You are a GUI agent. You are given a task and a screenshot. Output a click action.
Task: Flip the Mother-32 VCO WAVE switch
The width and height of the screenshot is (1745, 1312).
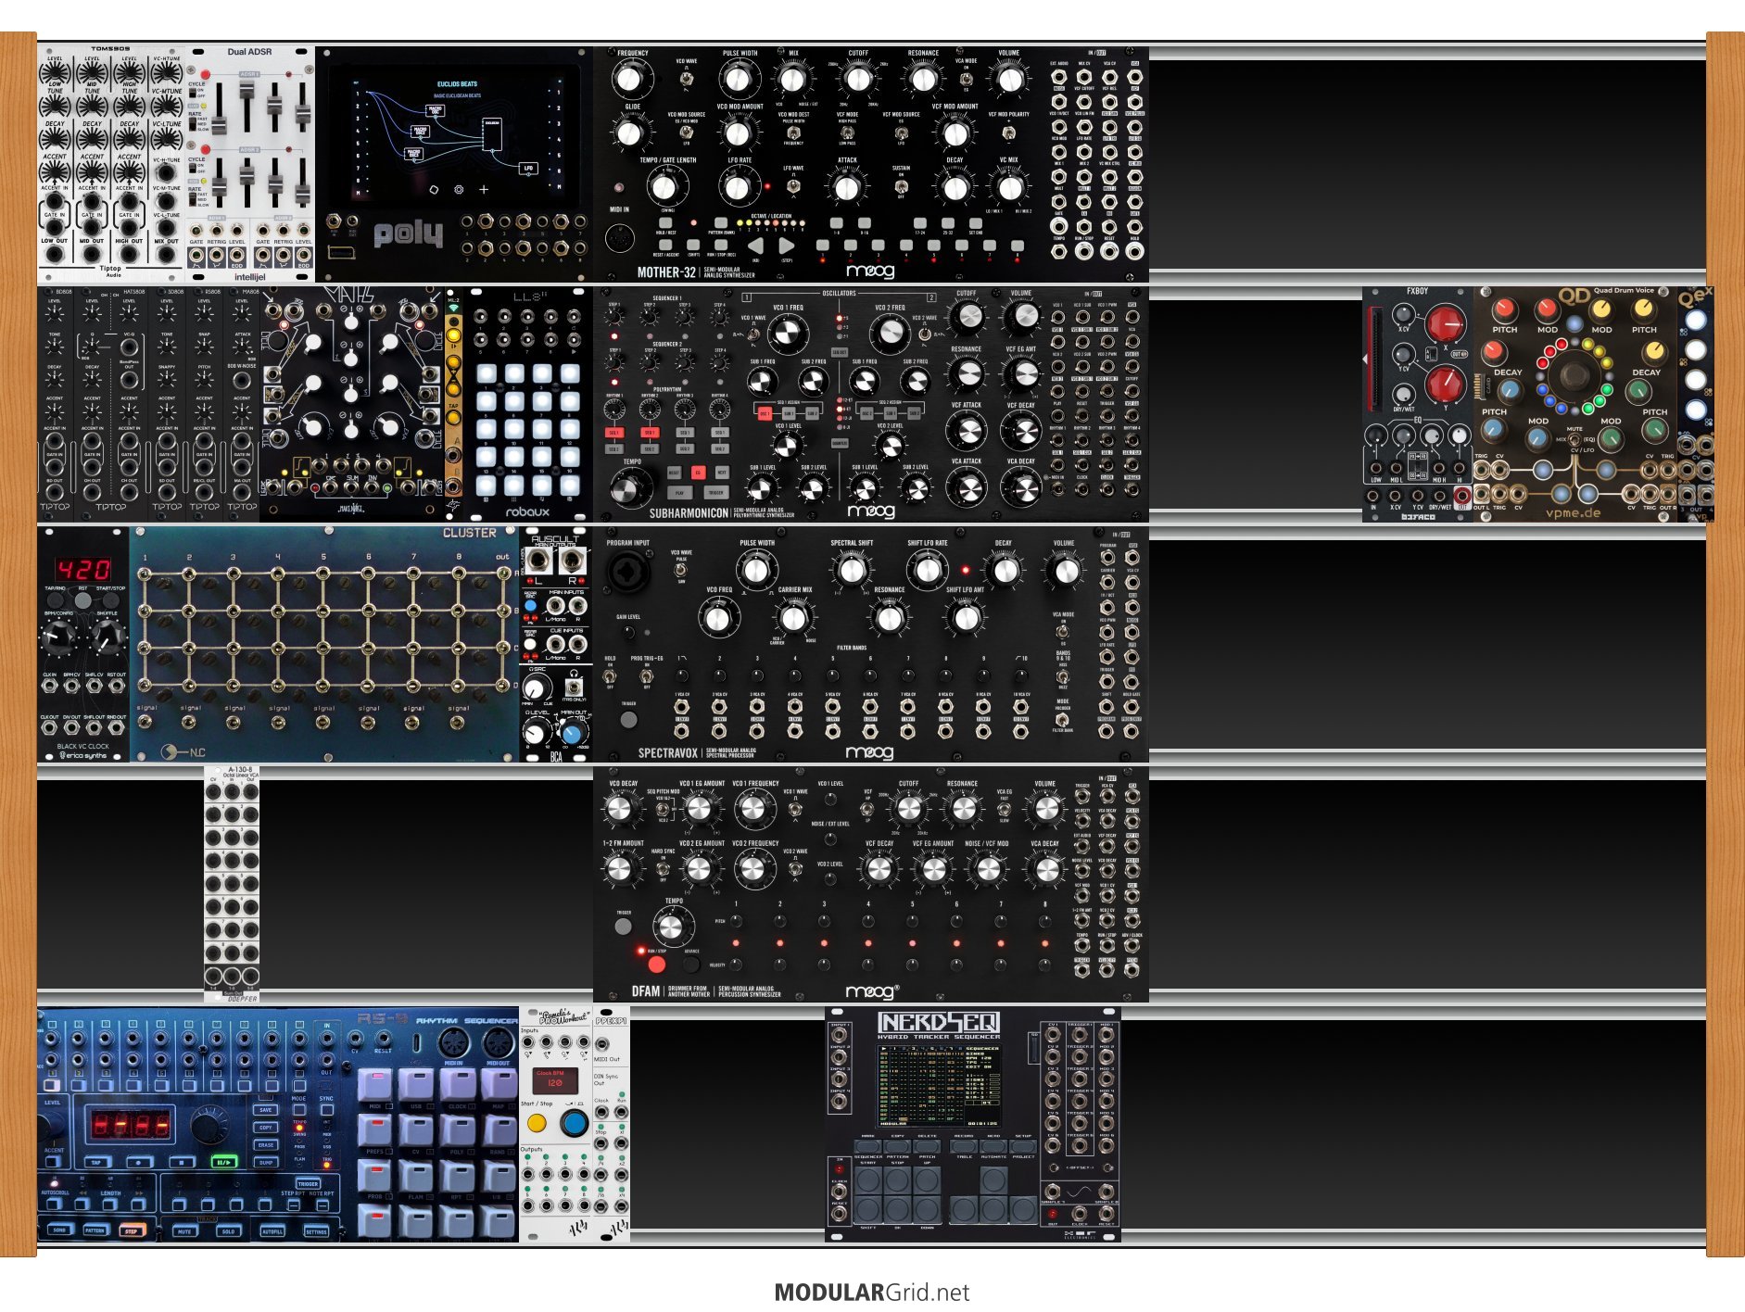[x=686, y=81]
